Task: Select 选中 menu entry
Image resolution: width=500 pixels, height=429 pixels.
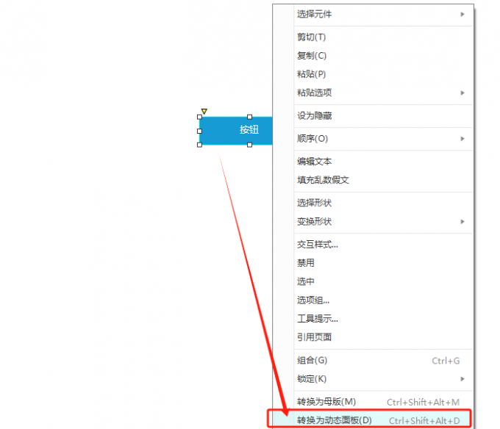Action: click(x=373, y=281)
